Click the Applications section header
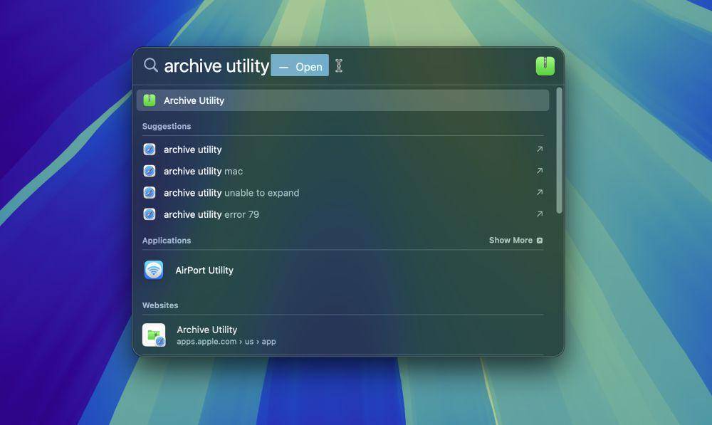 [x=167, y=240]
